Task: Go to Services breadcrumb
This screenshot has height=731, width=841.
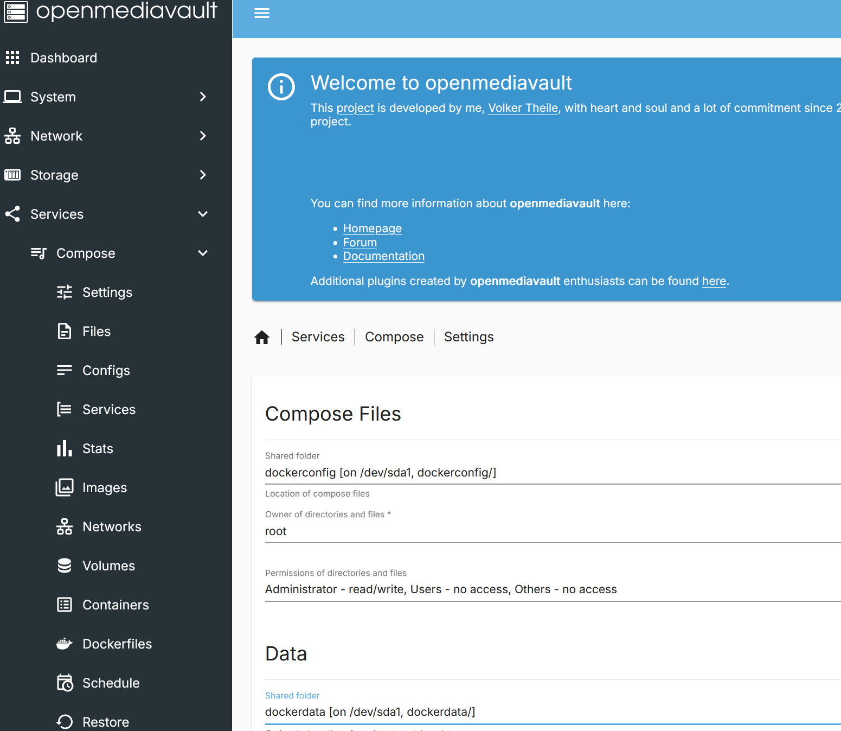Action: pyautogui.click(x=318, y=337)
